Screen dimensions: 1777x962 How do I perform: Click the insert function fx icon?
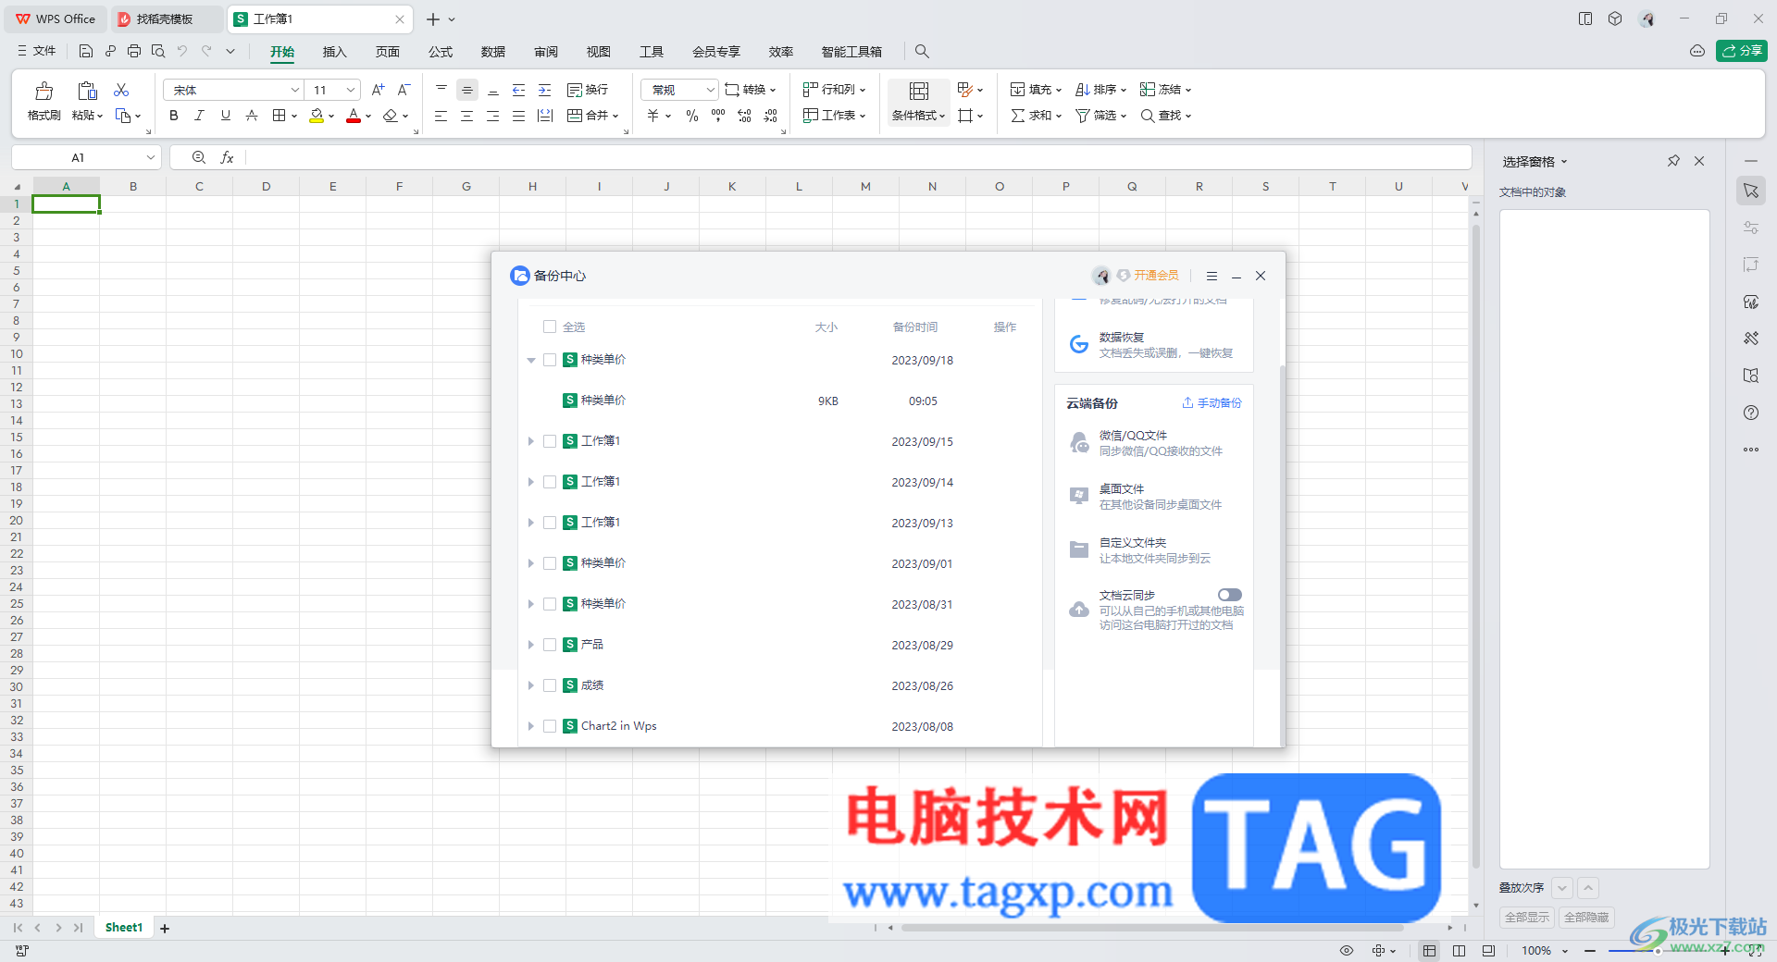[227, 157]
